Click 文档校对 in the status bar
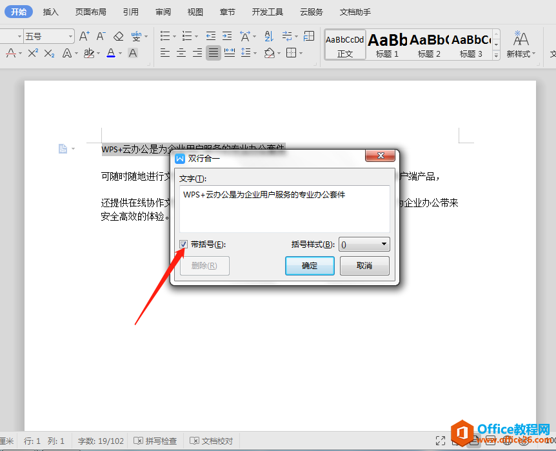Image resolution: width=556 pixels, height=451 pixels. click(x=212, y=441)
